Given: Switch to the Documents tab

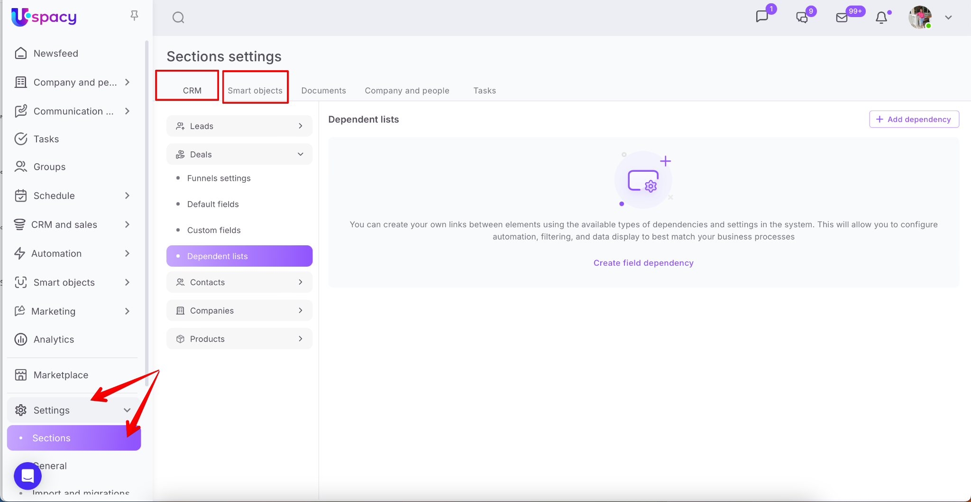Looking at the screenshot, I should point(323,91).
